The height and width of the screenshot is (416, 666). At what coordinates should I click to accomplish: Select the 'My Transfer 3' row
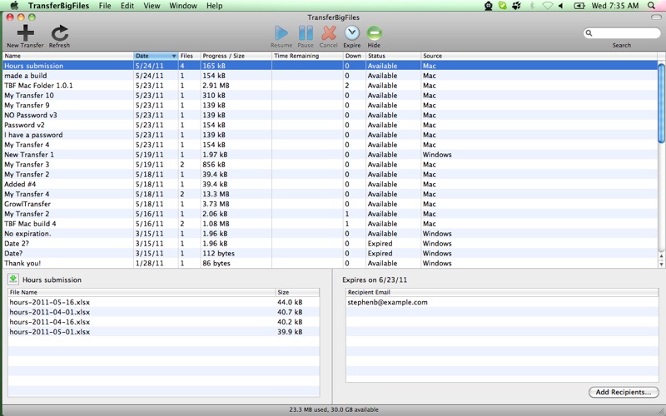pyautogui.click(x=330, y=164)
